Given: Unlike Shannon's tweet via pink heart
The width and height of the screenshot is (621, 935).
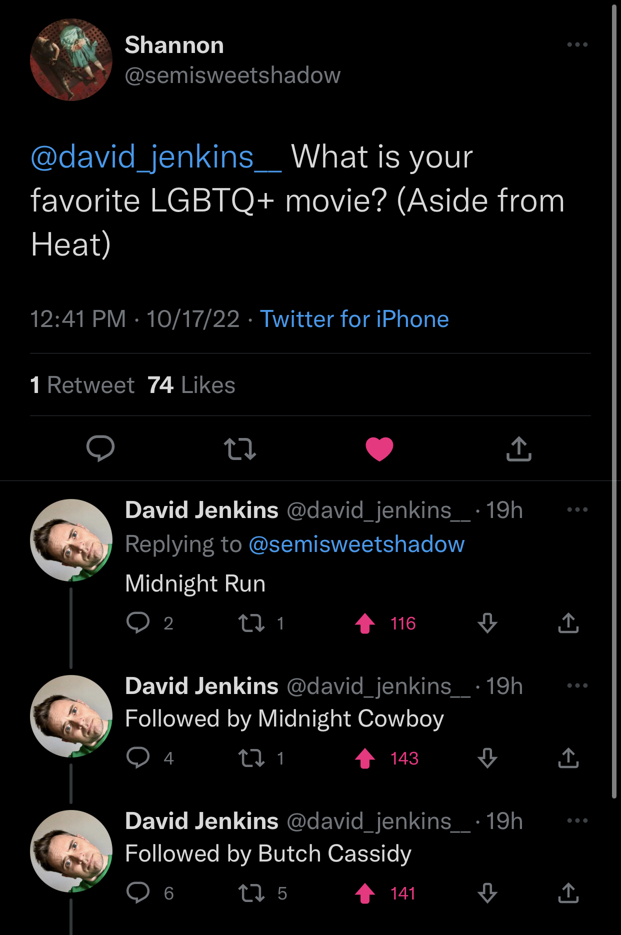Looking at the screenshot, I should coord(379,448).
